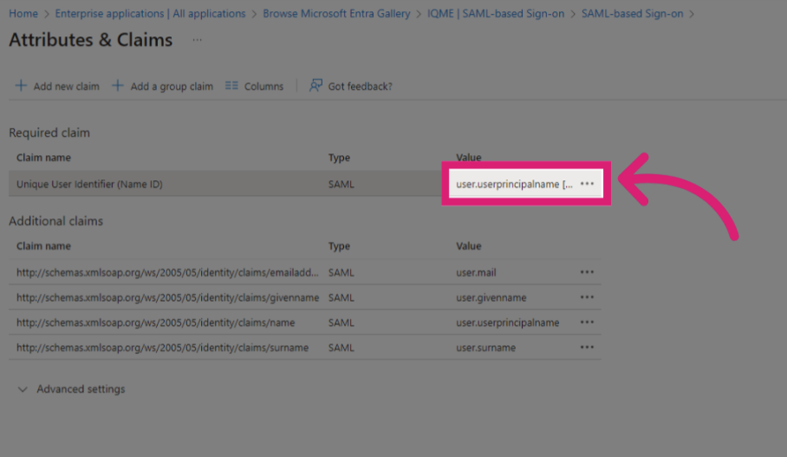
Task: Click the feedback person icon
Action: pyautogui.click(x=315, y=85)
